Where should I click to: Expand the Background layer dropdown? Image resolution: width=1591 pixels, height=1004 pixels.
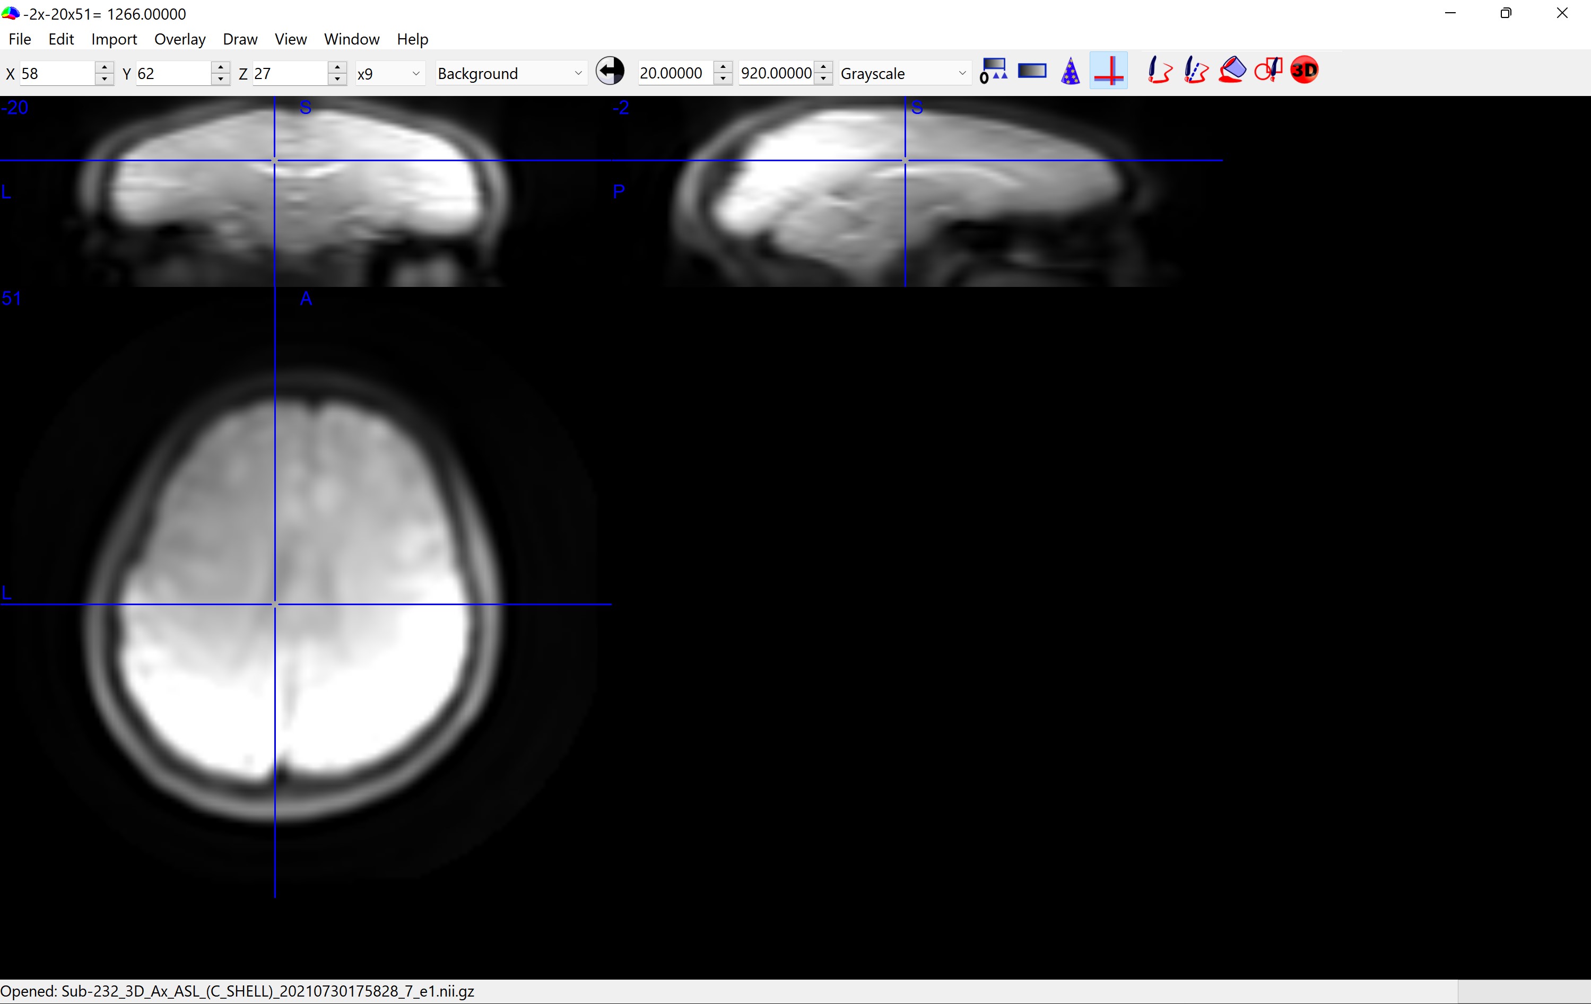click(509, 73)
